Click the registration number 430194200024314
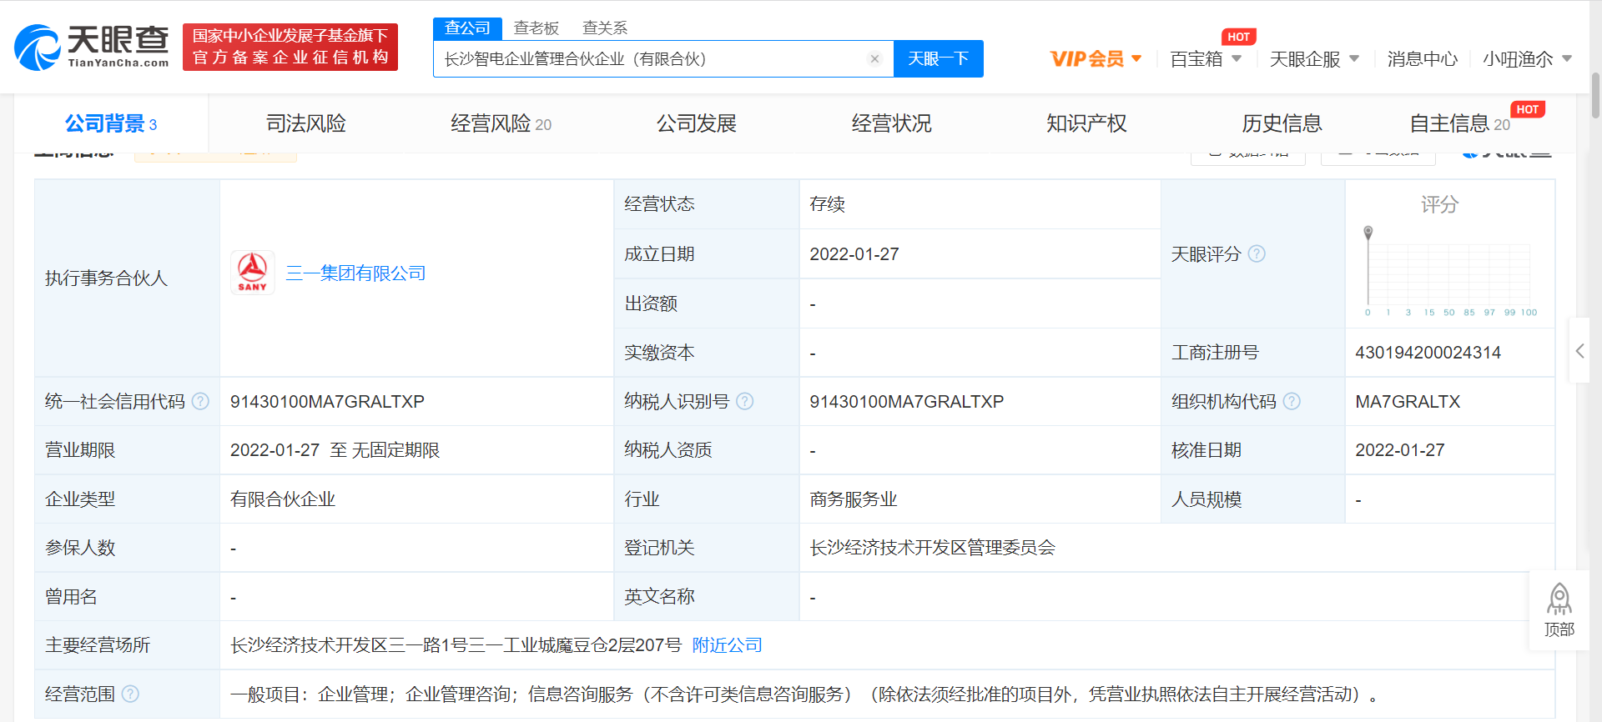 point(1428,352)
